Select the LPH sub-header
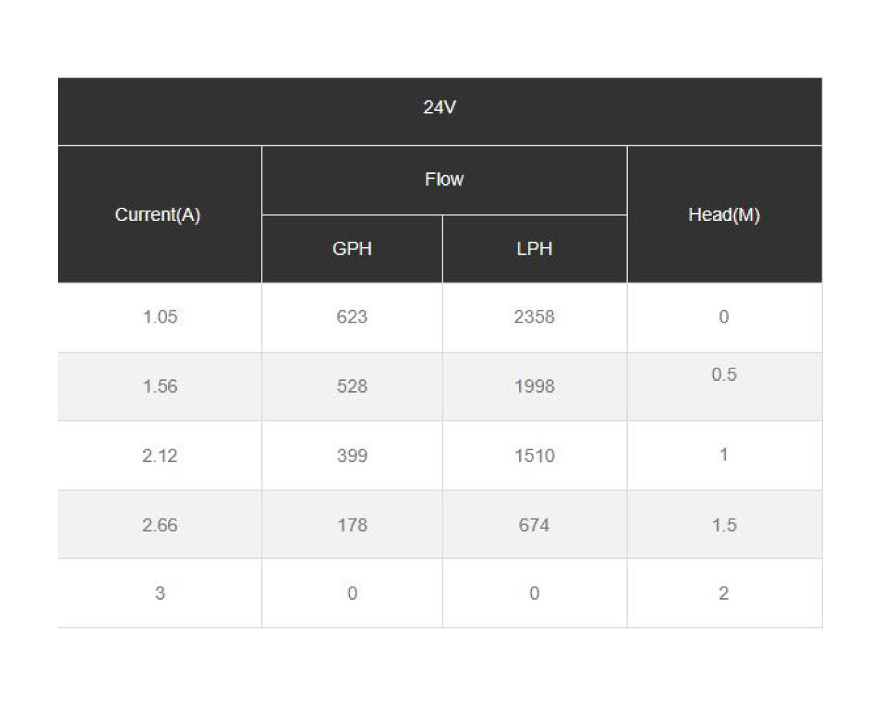The image size is (886, 709). click(x=534, y=249)
